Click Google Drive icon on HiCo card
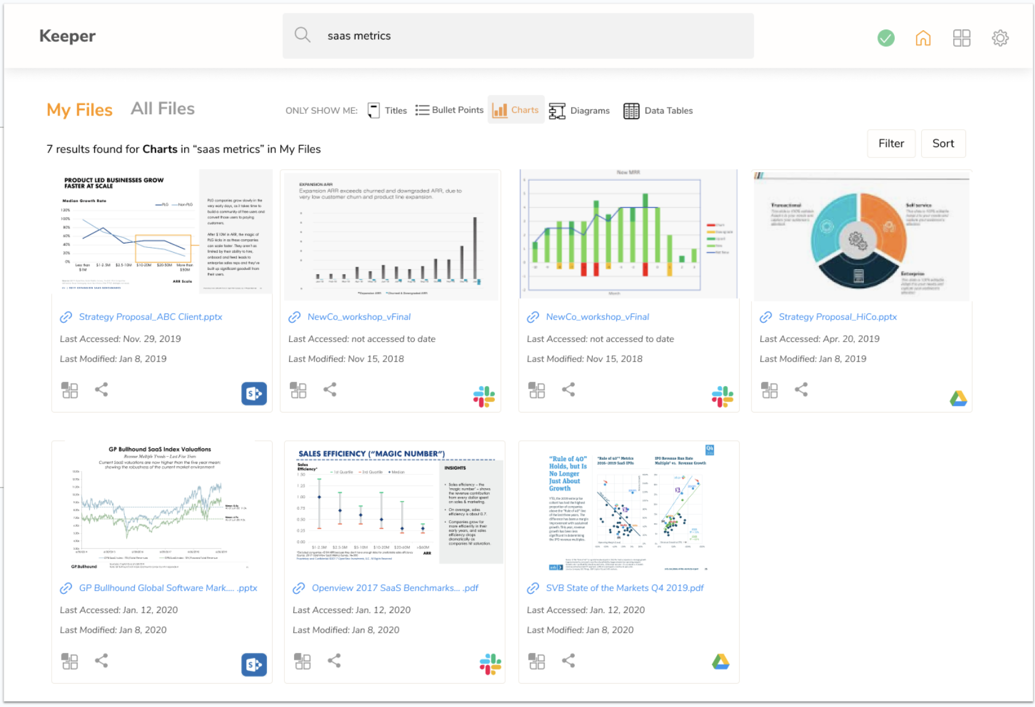 958,398
